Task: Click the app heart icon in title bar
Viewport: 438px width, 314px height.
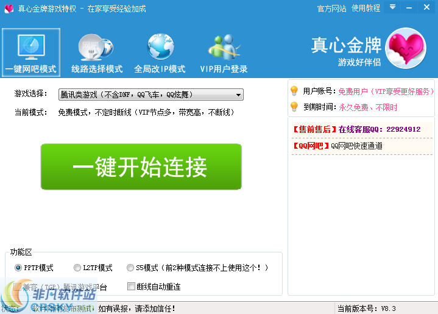Action: 9,9
